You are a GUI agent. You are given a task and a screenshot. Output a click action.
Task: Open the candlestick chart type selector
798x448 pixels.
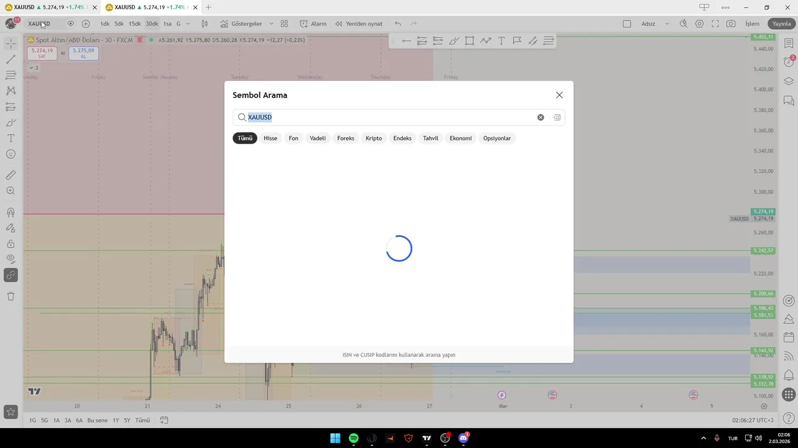tap(204, 24)
